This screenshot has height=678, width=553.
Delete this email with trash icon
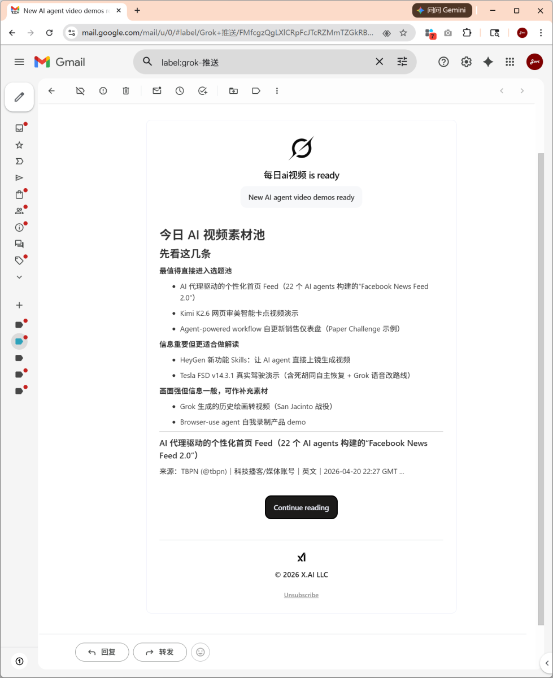tap(126, 91)
